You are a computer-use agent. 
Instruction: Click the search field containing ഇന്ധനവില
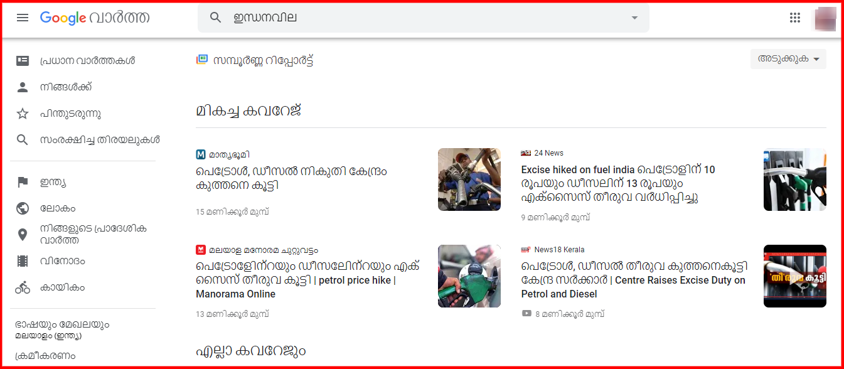coord(424,18)
